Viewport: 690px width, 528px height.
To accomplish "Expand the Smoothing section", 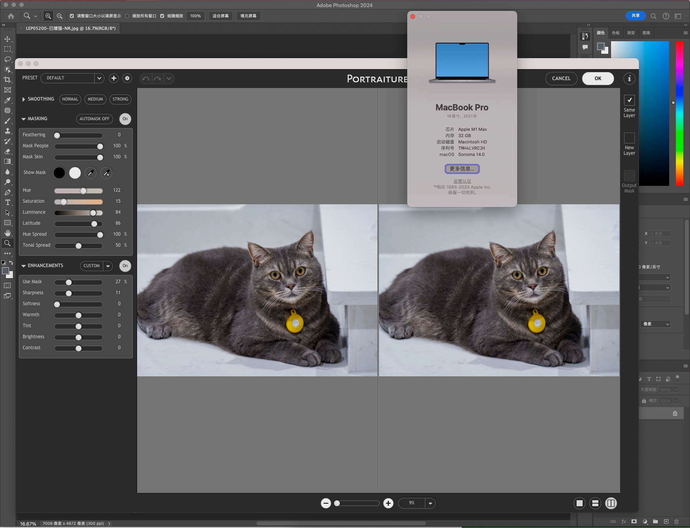I will coord(24,99).
